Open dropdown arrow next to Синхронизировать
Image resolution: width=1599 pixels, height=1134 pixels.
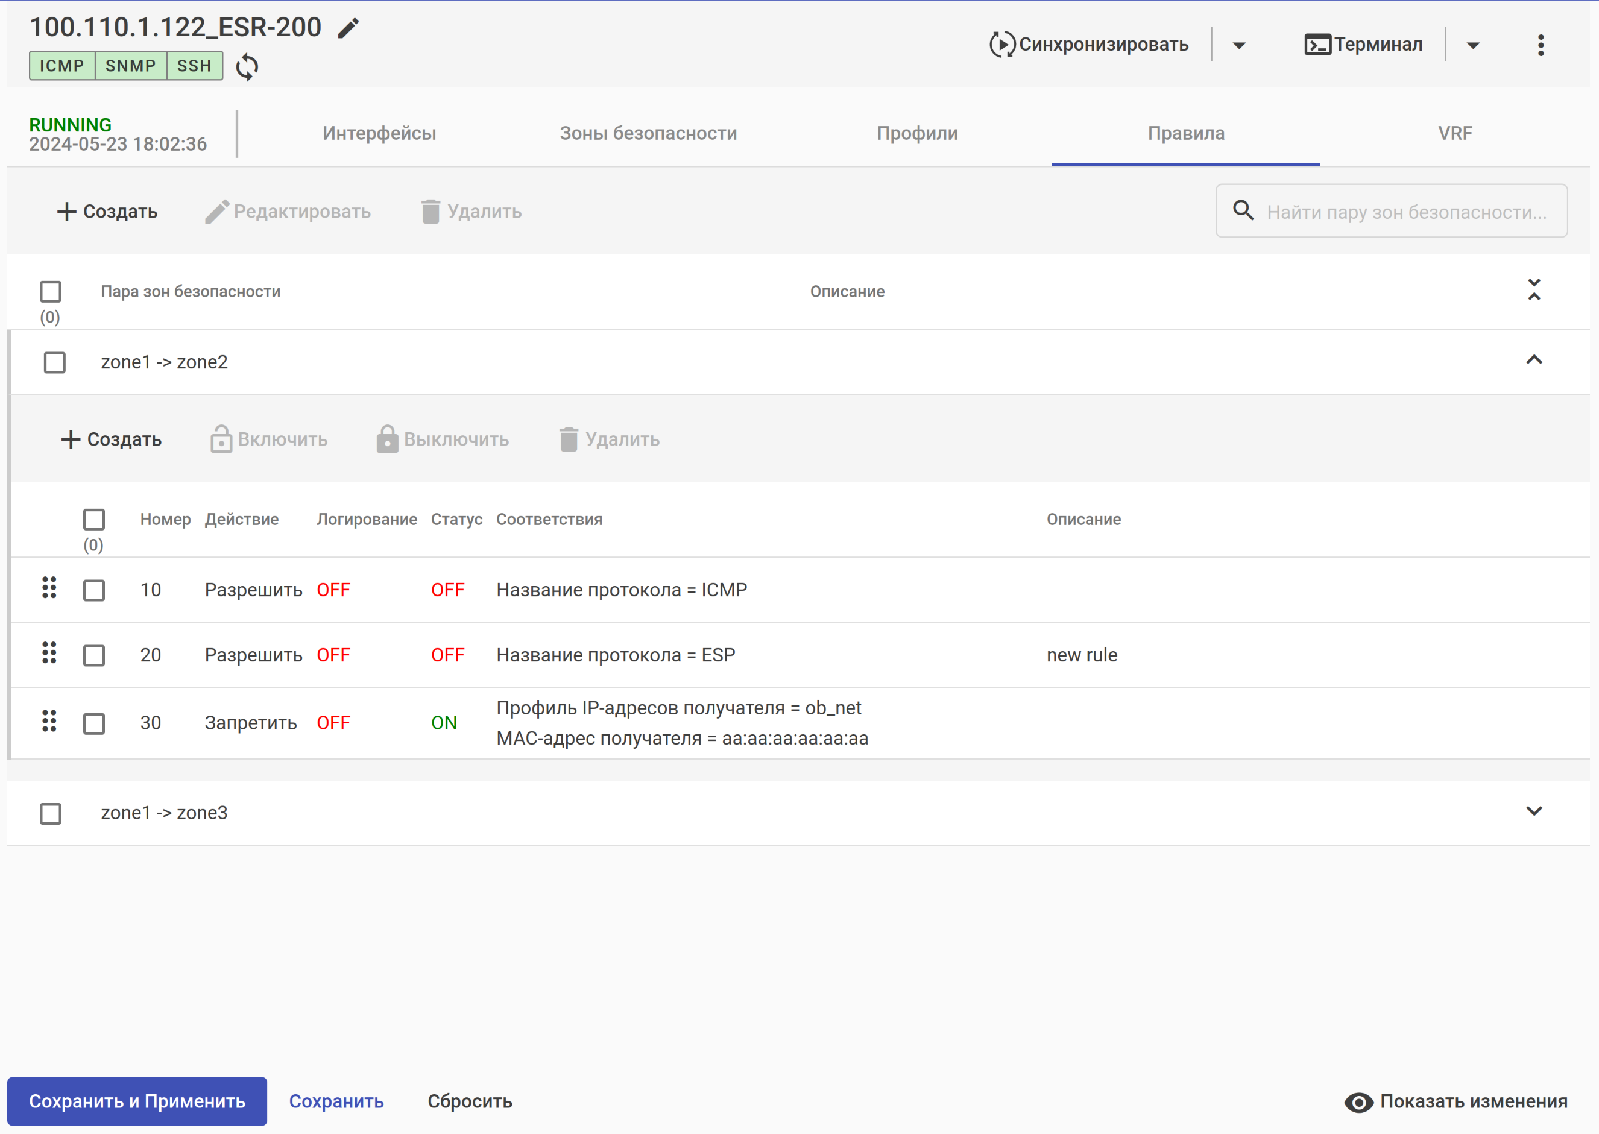[x=1238, y=46]
